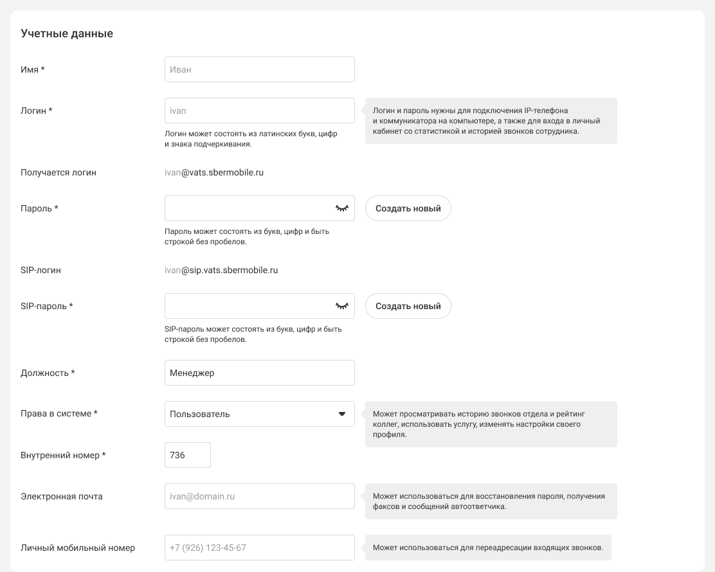Click the email password-recovery hint box
Screen dimensions: 715x572
tap(491, 501)
